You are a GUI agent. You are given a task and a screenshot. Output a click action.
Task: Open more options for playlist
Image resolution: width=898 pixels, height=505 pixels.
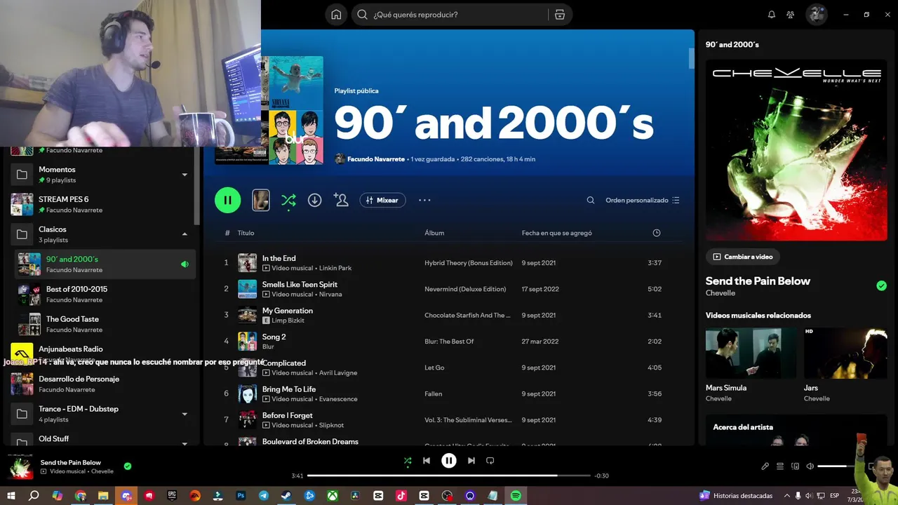[424, 200]
